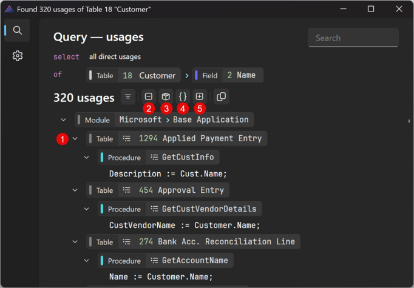Viewport: 414px width, 288px height.
Task: Collapse the Applied Payment Entry table node
Action: pos(75,139)
